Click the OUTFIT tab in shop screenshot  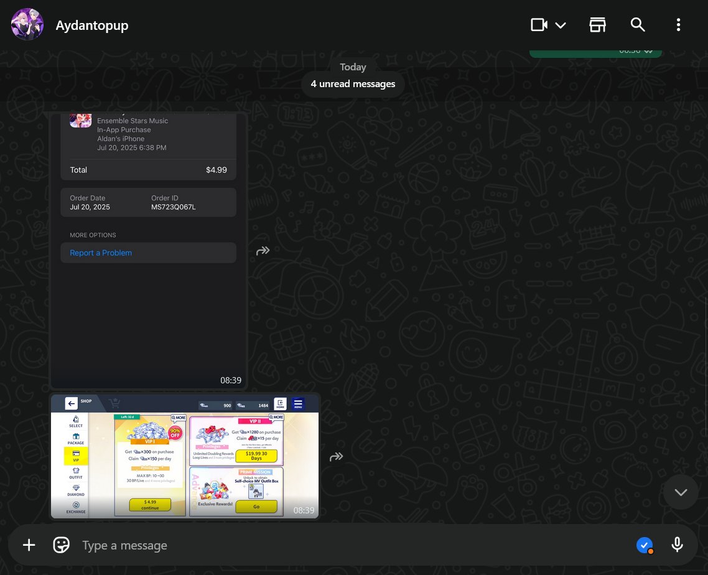click(x=76, y=473)
